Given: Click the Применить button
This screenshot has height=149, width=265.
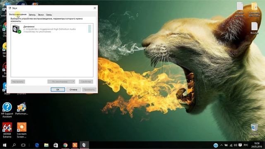Looking at the screenshot, I should (x=89, y=89).
